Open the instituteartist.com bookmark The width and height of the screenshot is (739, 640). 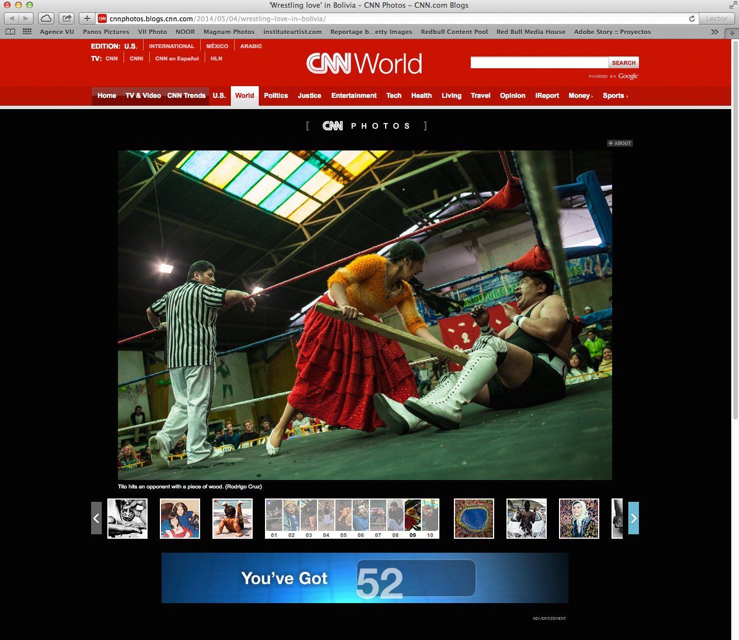pos(292,32)
